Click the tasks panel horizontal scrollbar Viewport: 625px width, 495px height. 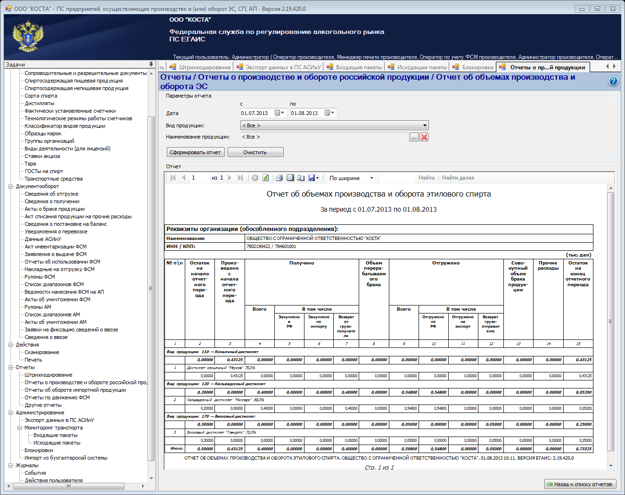tap(69, 486)
